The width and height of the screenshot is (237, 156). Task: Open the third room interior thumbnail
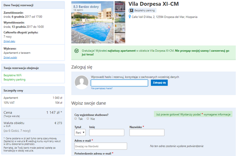(x=120, y=28)
